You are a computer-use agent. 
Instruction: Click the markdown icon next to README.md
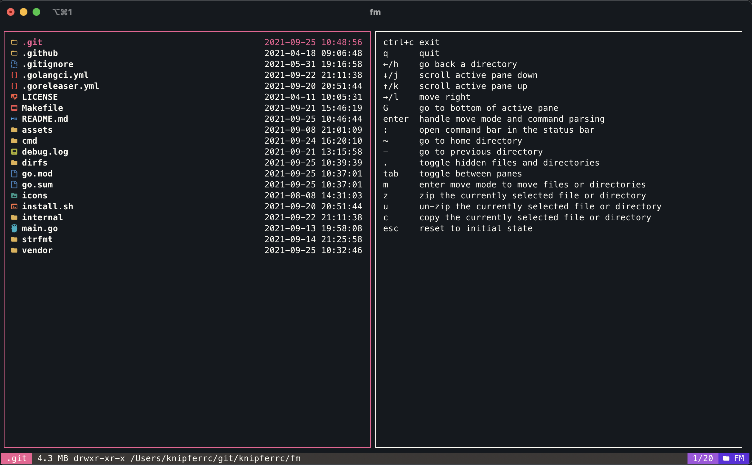(14, 119)
